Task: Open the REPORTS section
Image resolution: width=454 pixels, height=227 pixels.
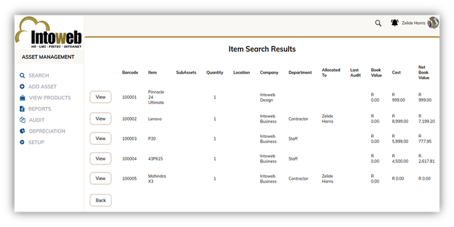Action: click(x=40, y=109)
